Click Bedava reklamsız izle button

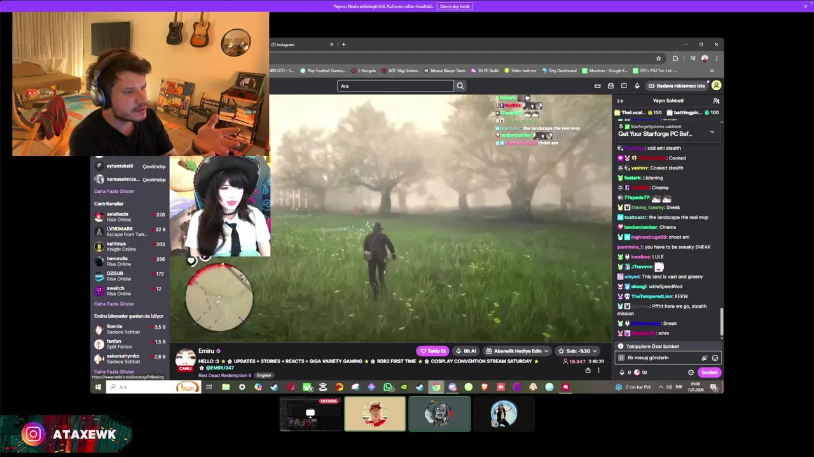tap(676, 86)
